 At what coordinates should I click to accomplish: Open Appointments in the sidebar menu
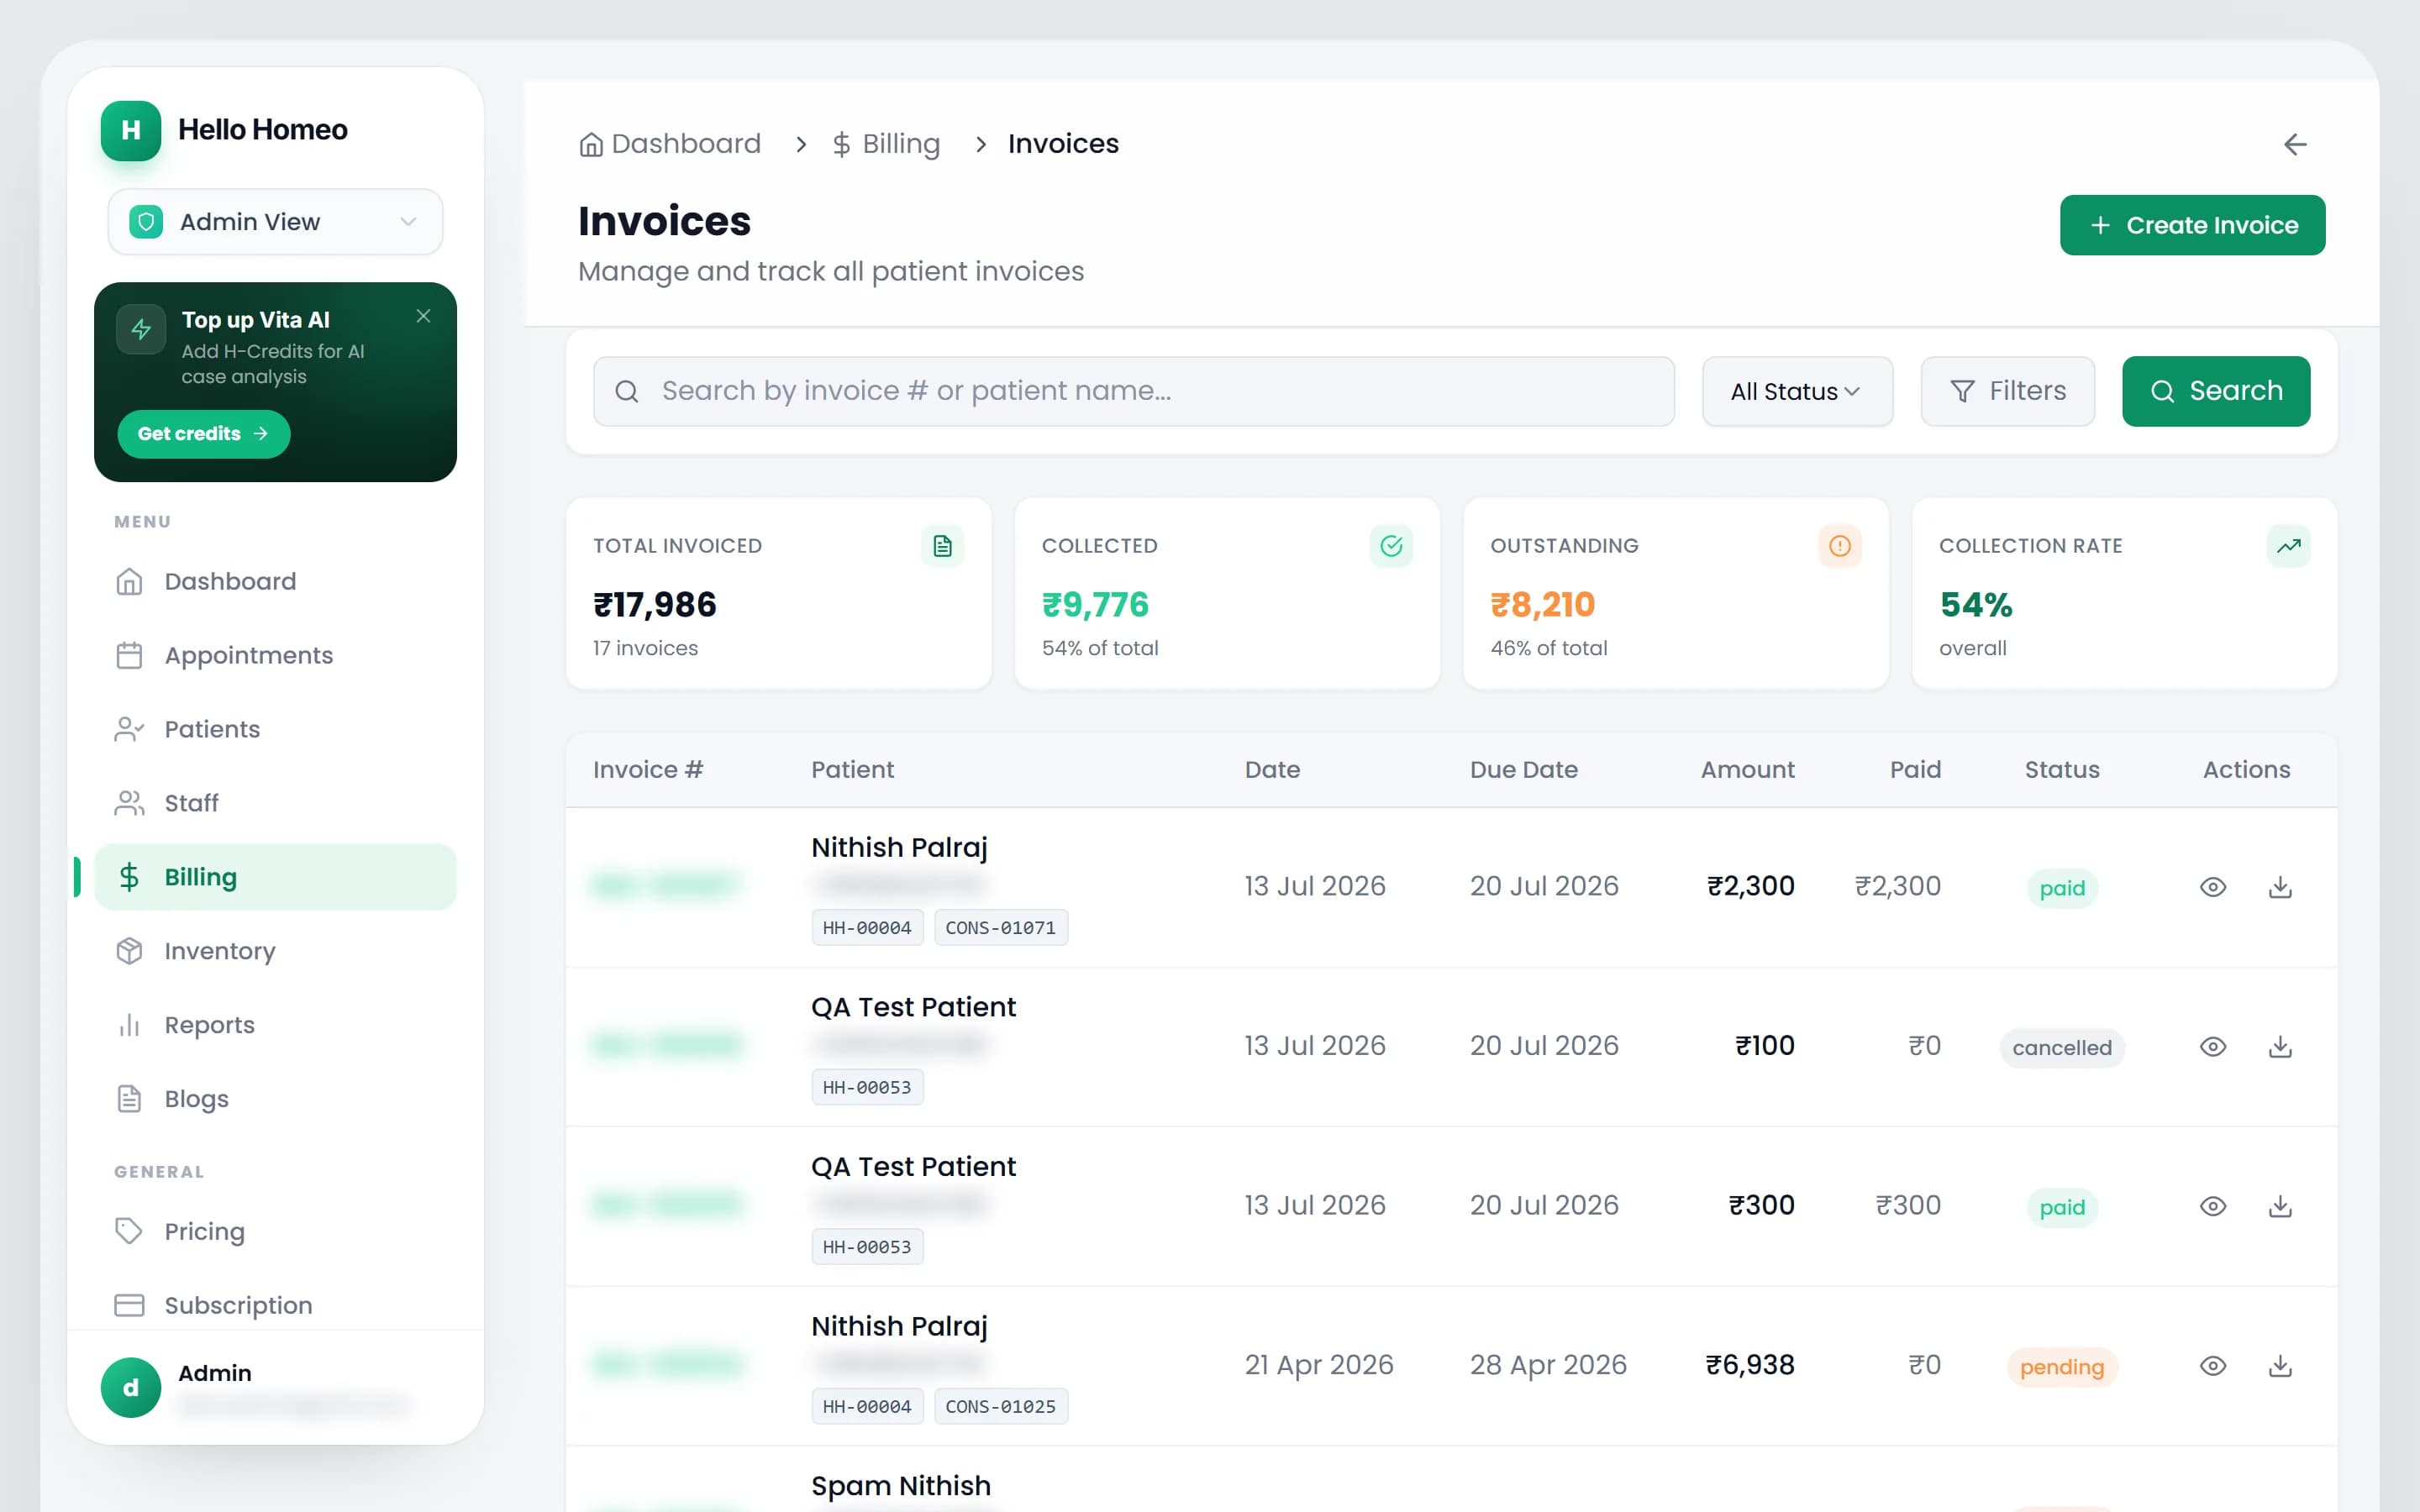275,655
